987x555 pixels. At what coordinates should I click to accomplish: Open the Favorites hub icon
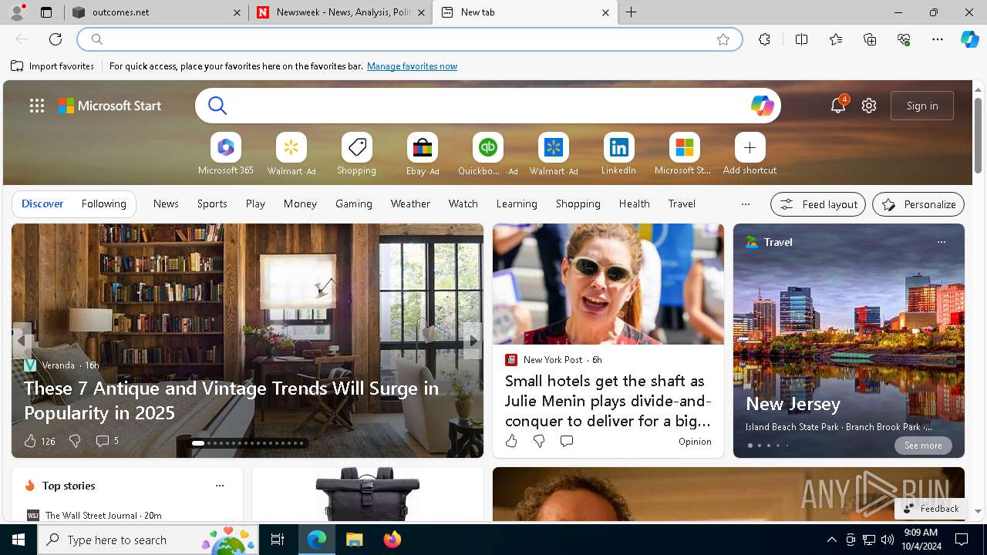click(836, 39)
